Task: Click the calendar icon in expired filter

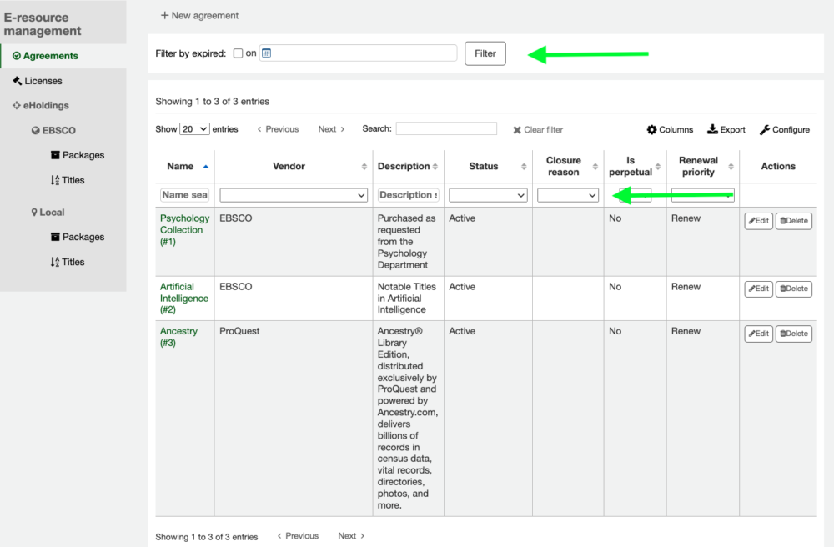Action: 266,53
